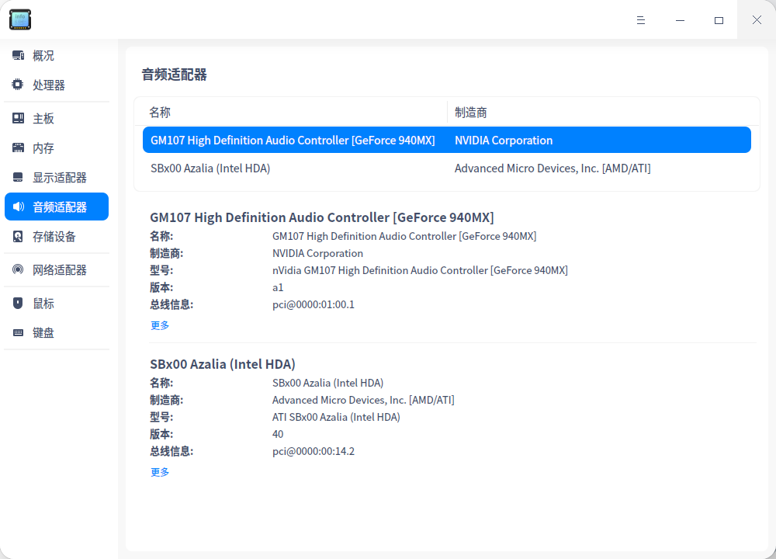Image resolution: width=776 pixels, height=559 pixels.
Task: Sort by 制造商 column header
Action: 471,113
